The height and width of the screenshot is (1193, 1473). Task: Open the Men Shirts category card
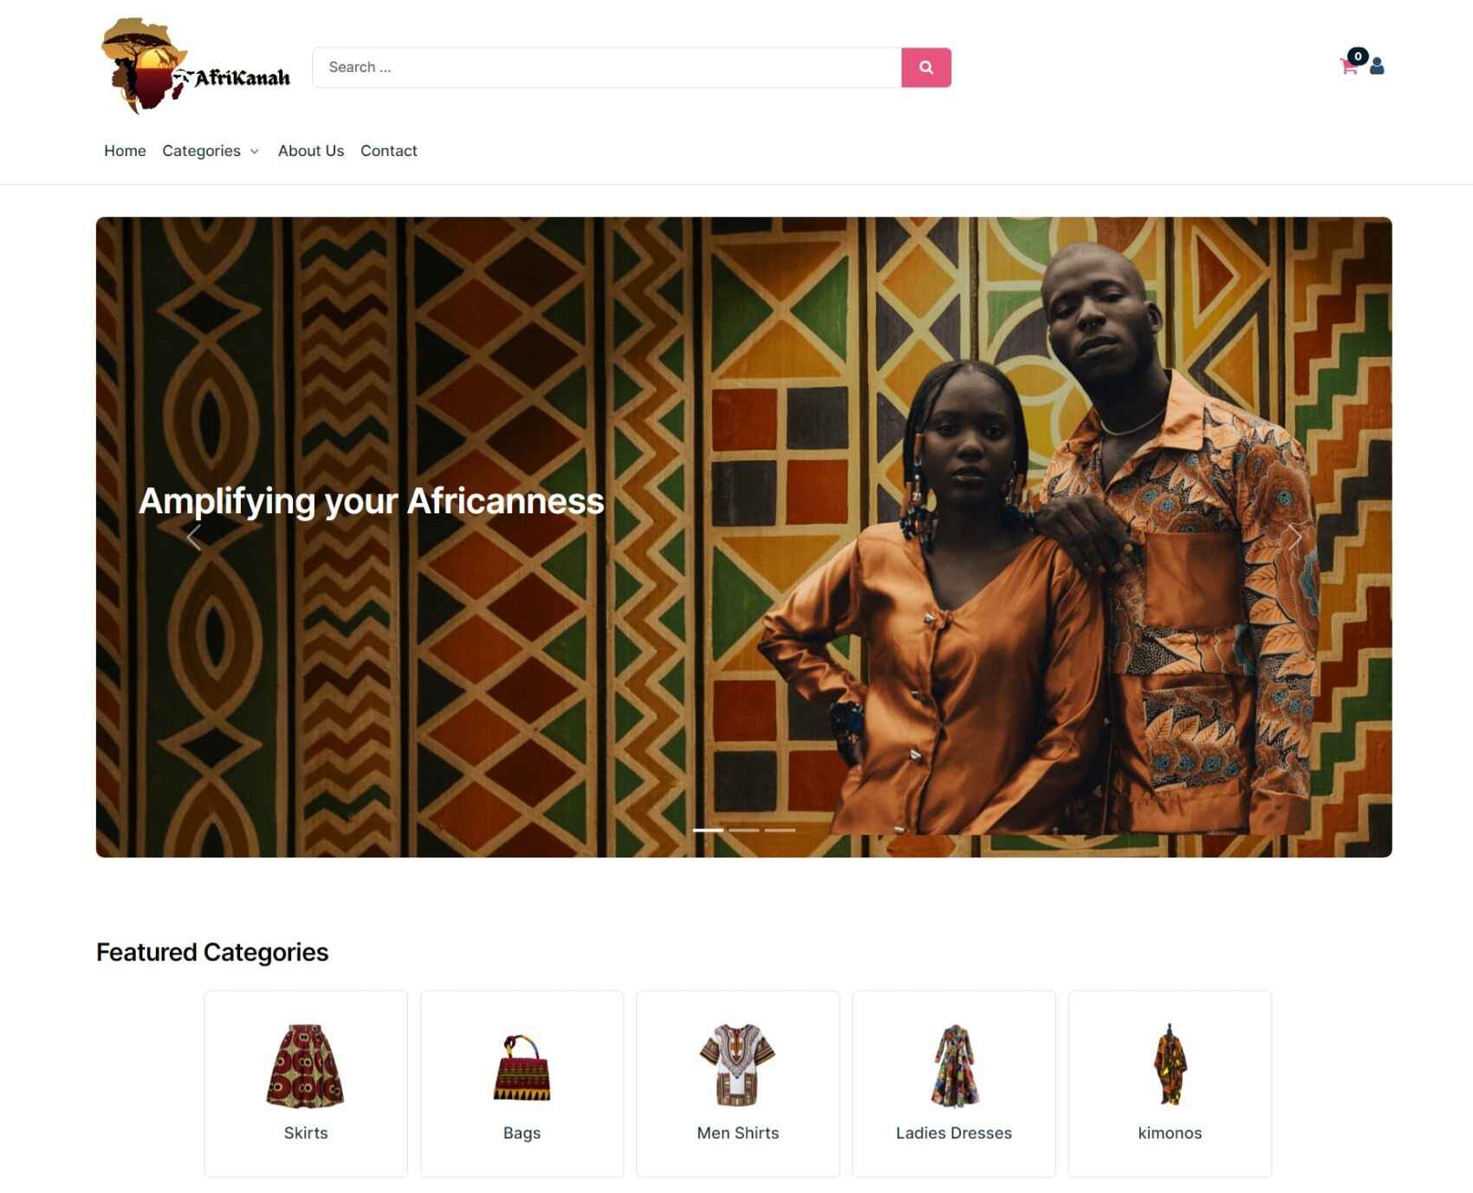[x=737, y=1084]
